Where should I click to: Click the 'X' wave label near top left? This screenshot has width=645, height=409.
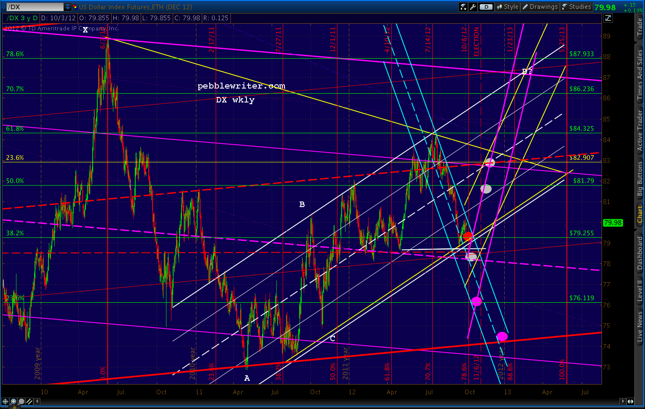85,30
